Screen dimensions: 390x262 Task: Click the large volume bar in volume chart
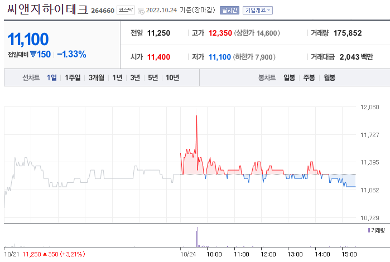pyautogui.click(x=198, y=237)
